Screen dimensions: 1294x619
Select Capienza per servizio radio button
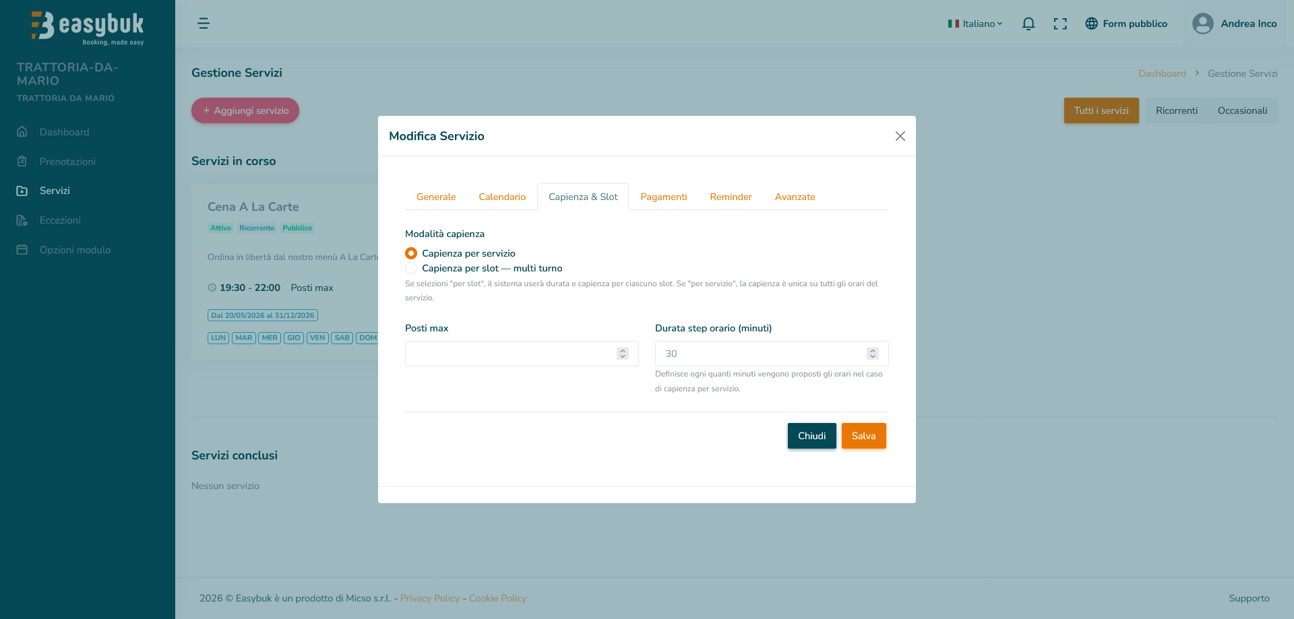[411, 253]
